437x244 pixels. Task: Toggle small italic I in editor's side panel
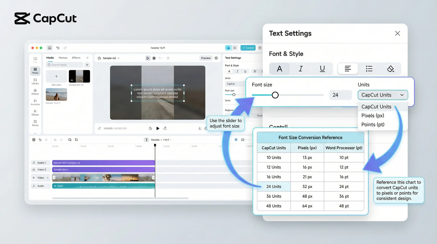tap(237, 71)
